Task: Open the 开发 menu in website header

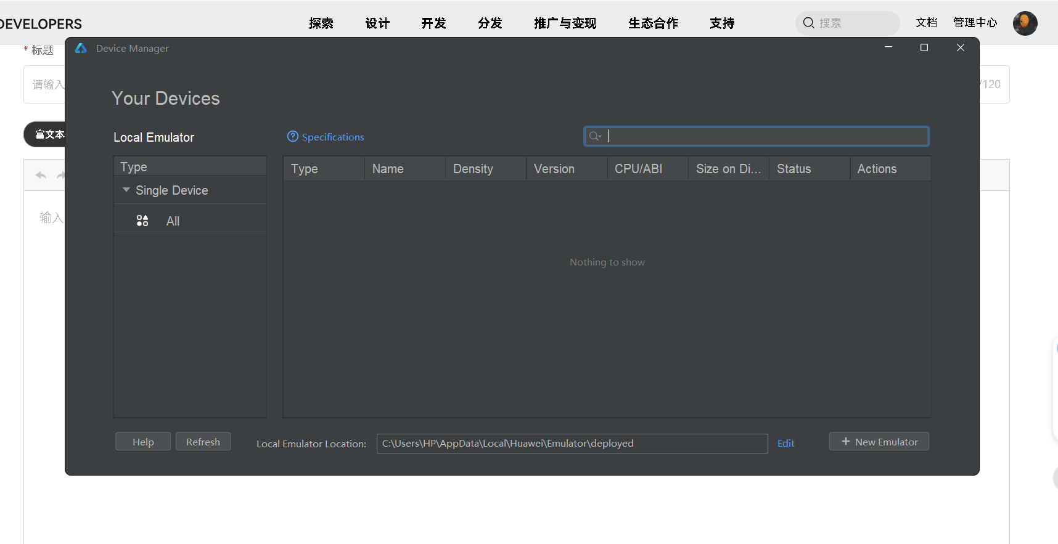Action: point(433,23)
